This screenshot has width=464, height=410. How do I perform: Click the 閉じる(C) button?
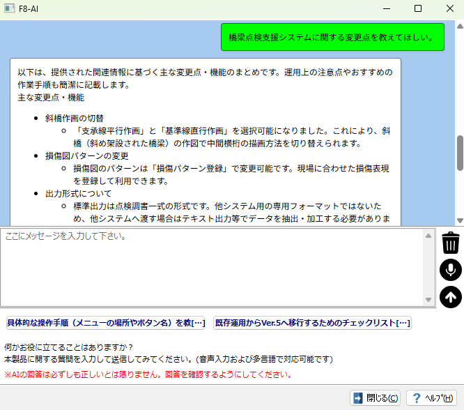click(x=376, y=398)
